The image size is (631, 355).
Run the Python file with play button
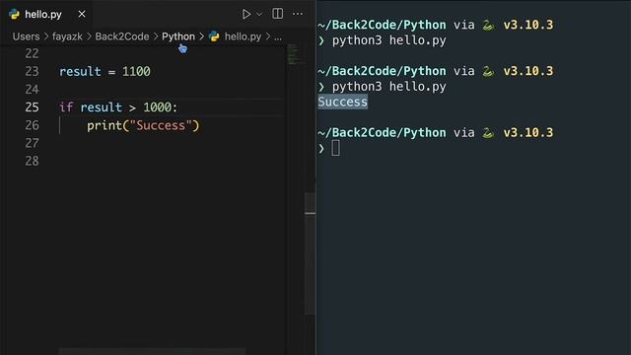click(245, 14)
